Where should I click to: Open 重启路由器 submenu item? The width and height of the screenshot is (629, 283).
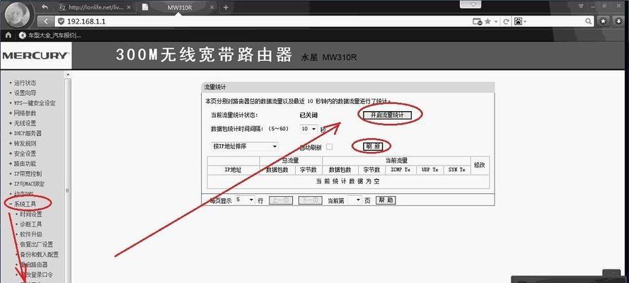click(34, 265)
